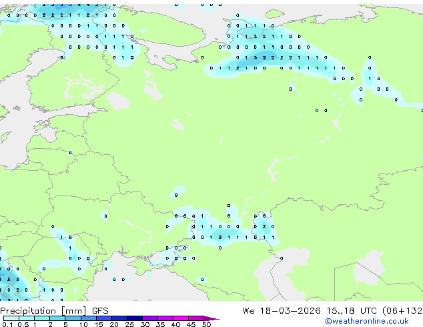
Task: Select the 45–50 mm legend color swatch
Action: pos(196,318)
